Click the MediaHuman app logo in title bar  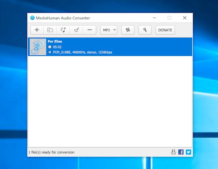click(x=33, y=18)
